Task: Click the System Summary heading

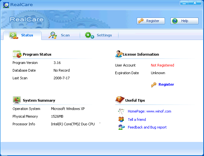Action: (x=39, y=100)
